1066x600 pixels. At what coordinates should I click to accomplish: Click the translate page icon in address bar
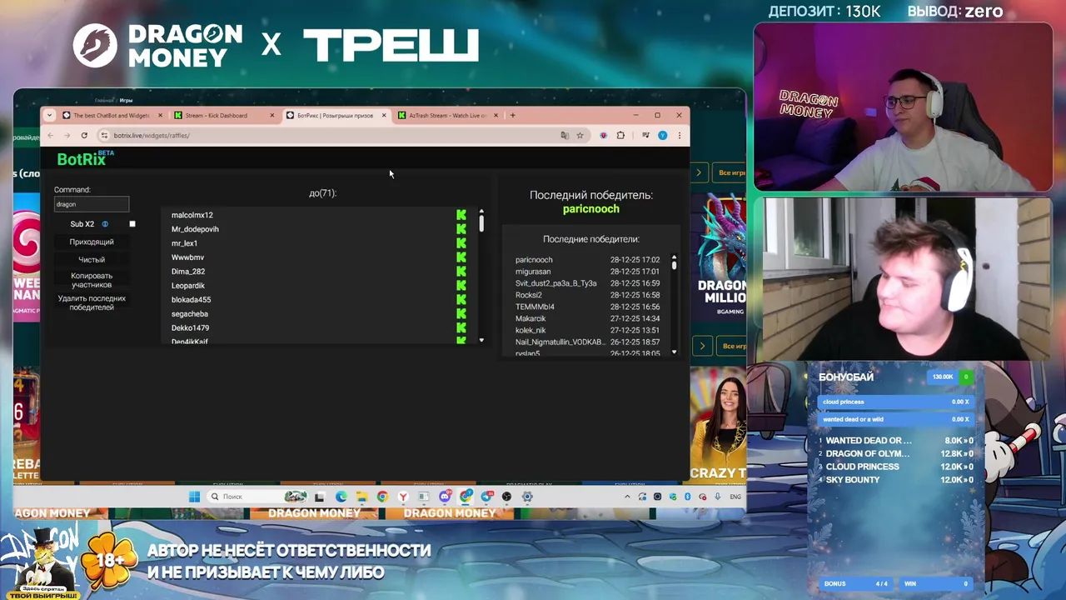[564, 135]
